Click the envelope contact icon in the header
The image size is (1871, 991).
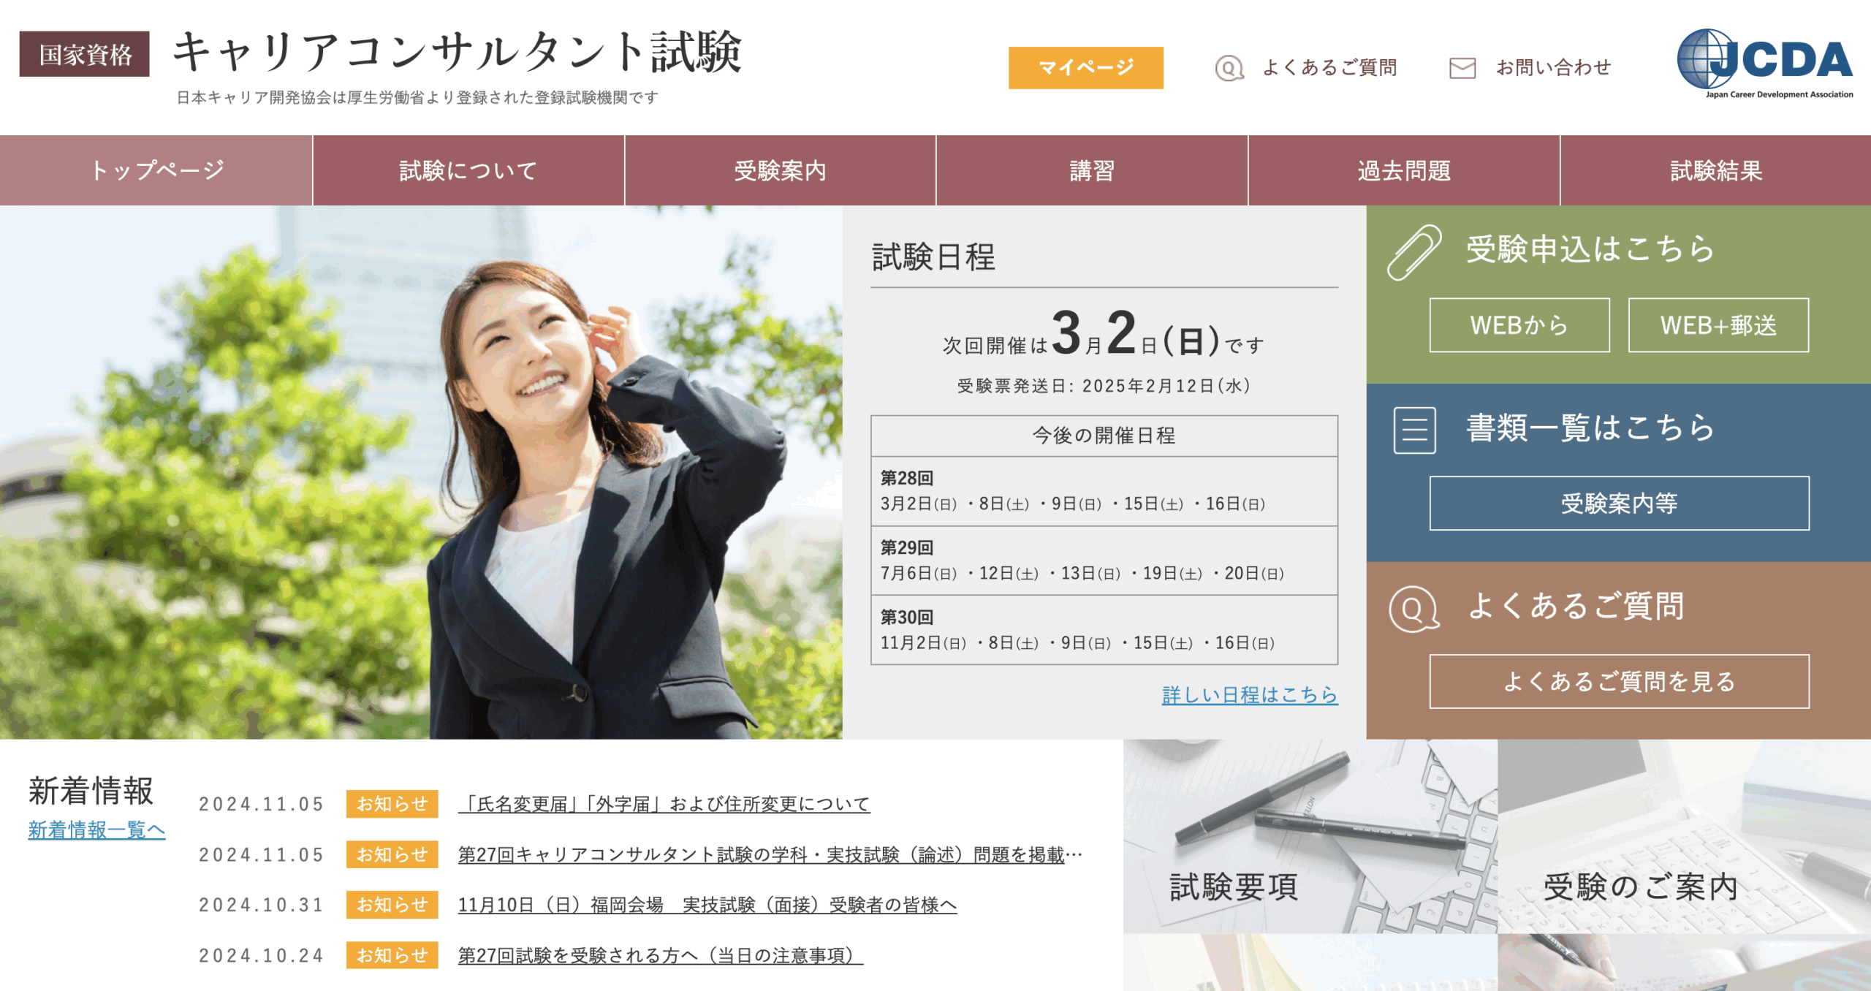(1462, 68)
